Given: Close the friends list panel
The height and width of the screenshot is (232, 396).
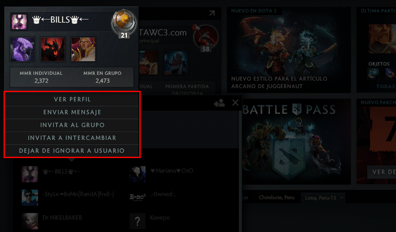Looking at the screenshot, I should 235,103.
